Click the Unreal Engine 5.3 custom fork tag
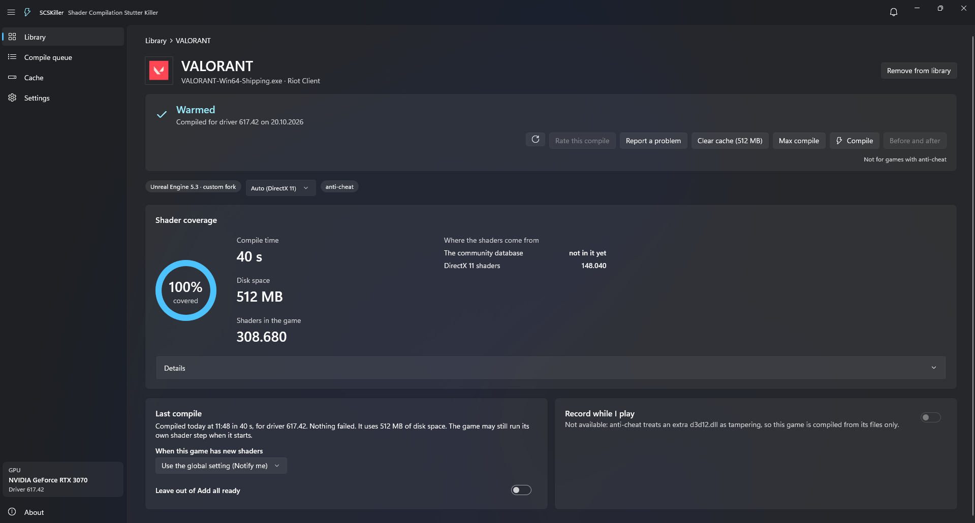Screen dimensions: 975x523 click(193, 187)
